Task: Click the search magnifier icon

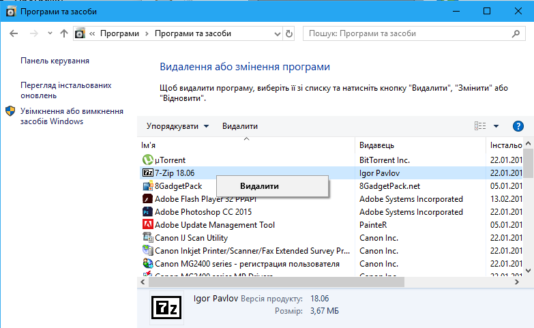Action: (516, 33)
